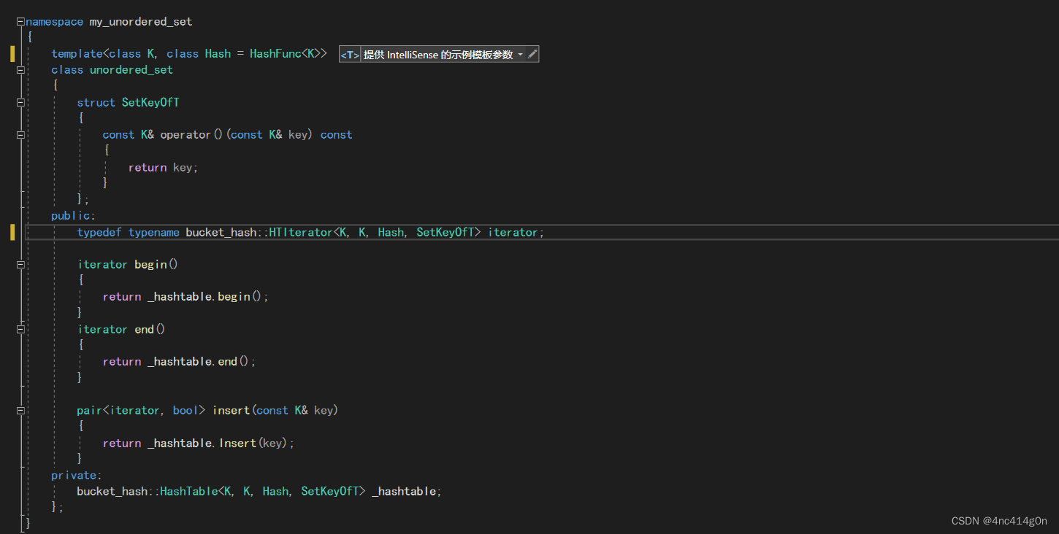Collapse the operator() function block
The height and width of the screenshot is (534, 1059).
pos(20,135)
